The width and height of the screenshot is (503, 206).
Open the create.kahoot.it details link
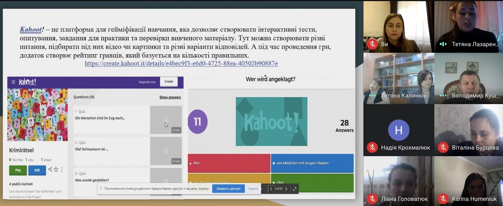pos(181,63)
